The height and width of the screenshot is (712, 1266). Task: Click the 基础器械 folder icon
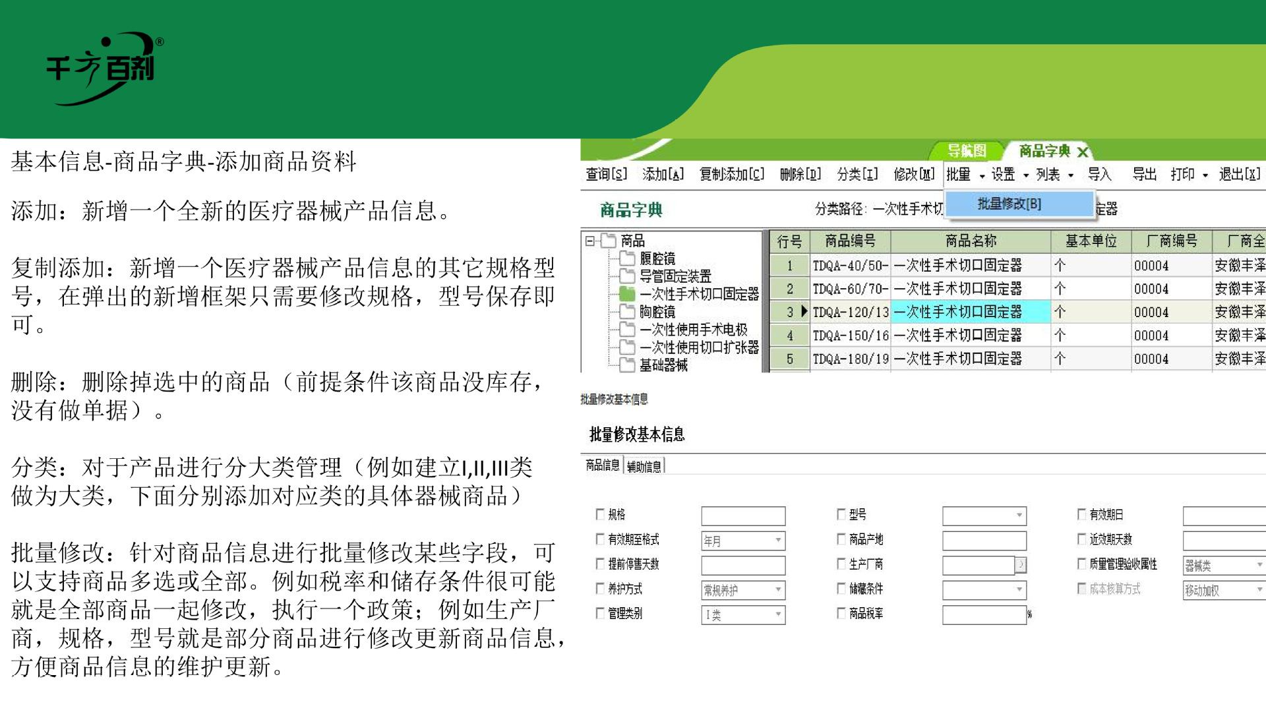(x=627, y=365)
